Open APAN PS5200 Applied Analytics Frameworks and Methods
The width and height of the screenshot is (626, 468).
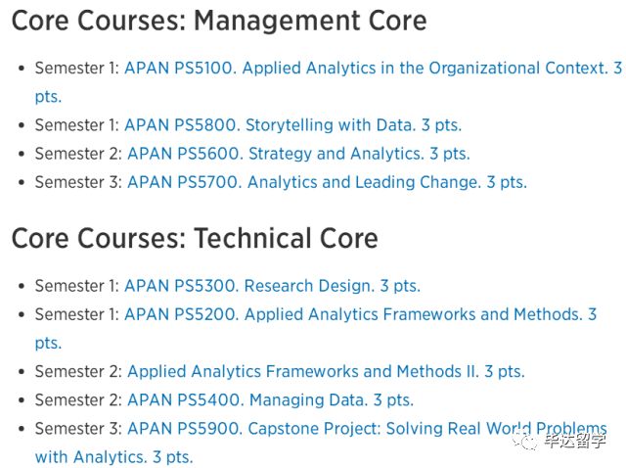click(x=361, y=314)
